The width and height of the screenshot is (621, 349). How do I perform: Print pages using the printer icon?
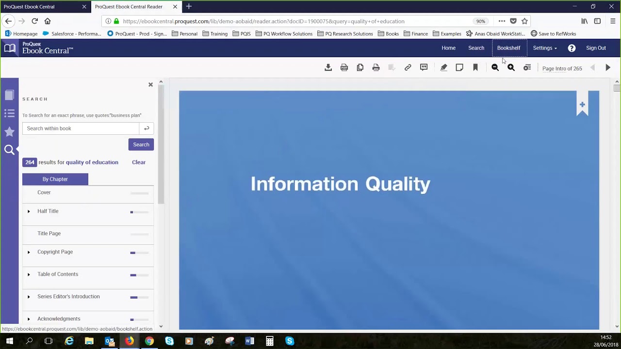[376, 68]
